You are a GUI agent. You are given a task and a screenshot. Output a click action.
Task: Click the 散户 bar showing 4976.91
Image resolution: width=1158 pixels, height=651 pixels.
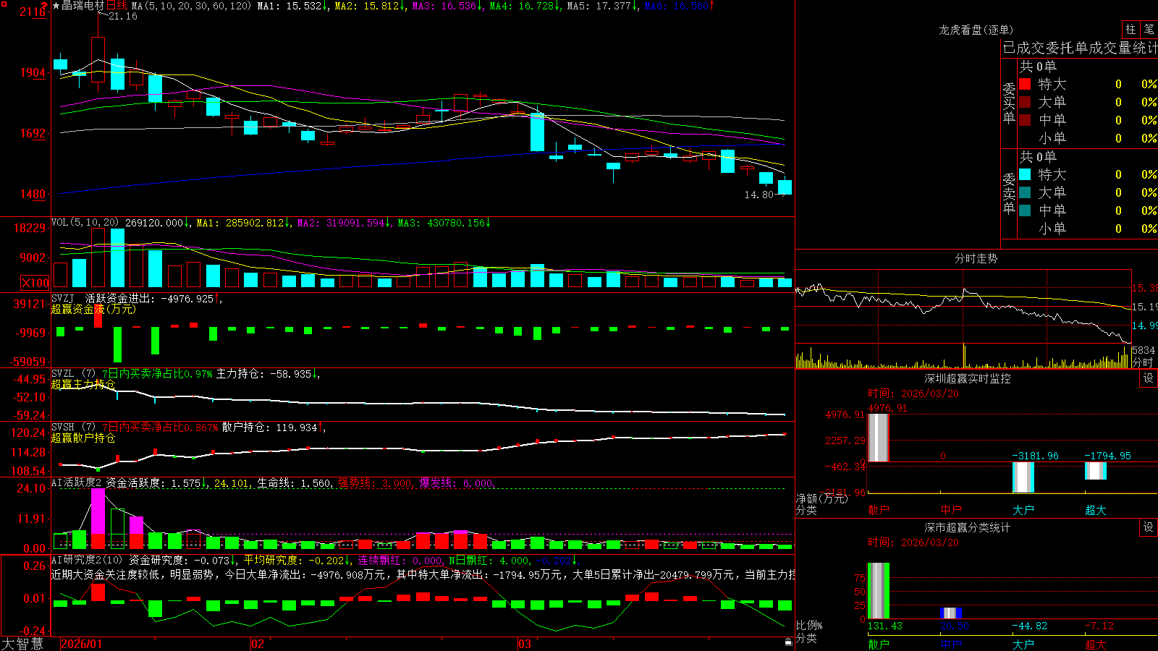click(x=879, y=438)
